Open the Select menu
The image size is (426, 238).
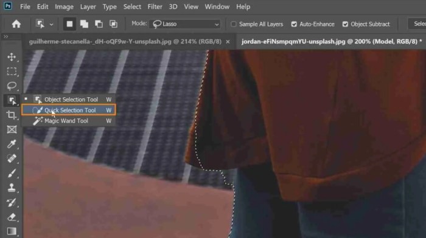tap(132, 7)
